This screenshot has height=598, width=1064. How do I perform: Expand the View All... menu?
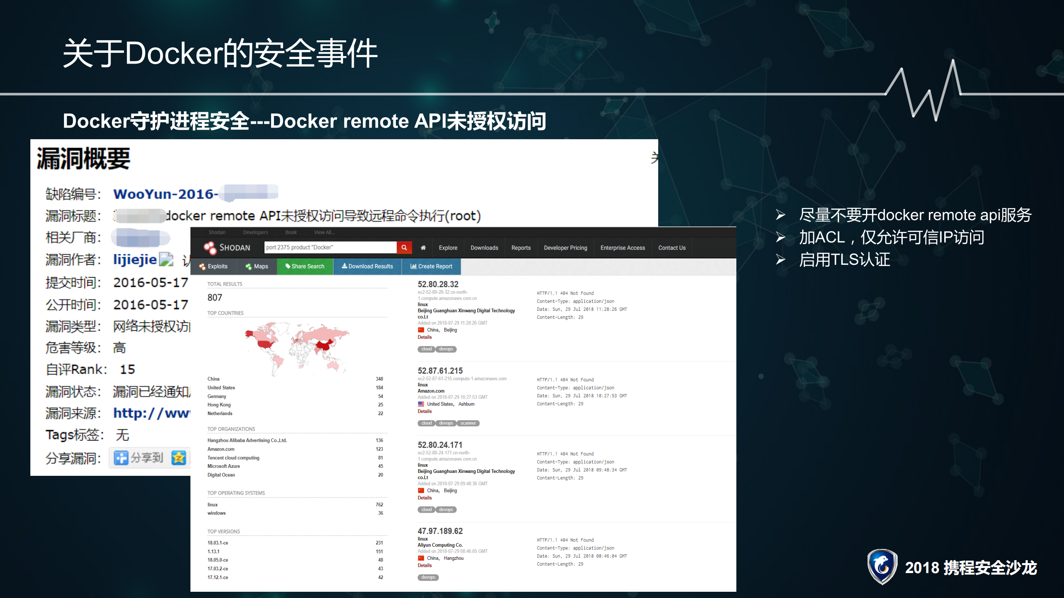[x=323, y=232]
